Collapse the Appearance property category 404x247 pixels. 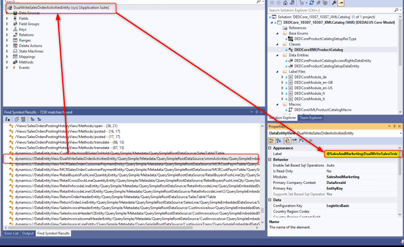[270, 148]
